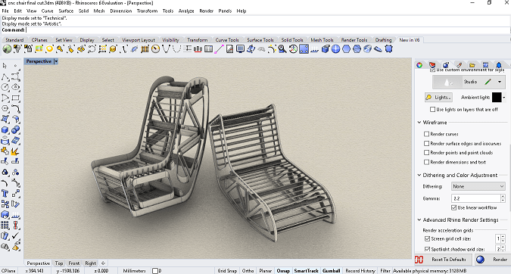Click the Command input line
Screen dimensions: 511x274
pos(256,30)
